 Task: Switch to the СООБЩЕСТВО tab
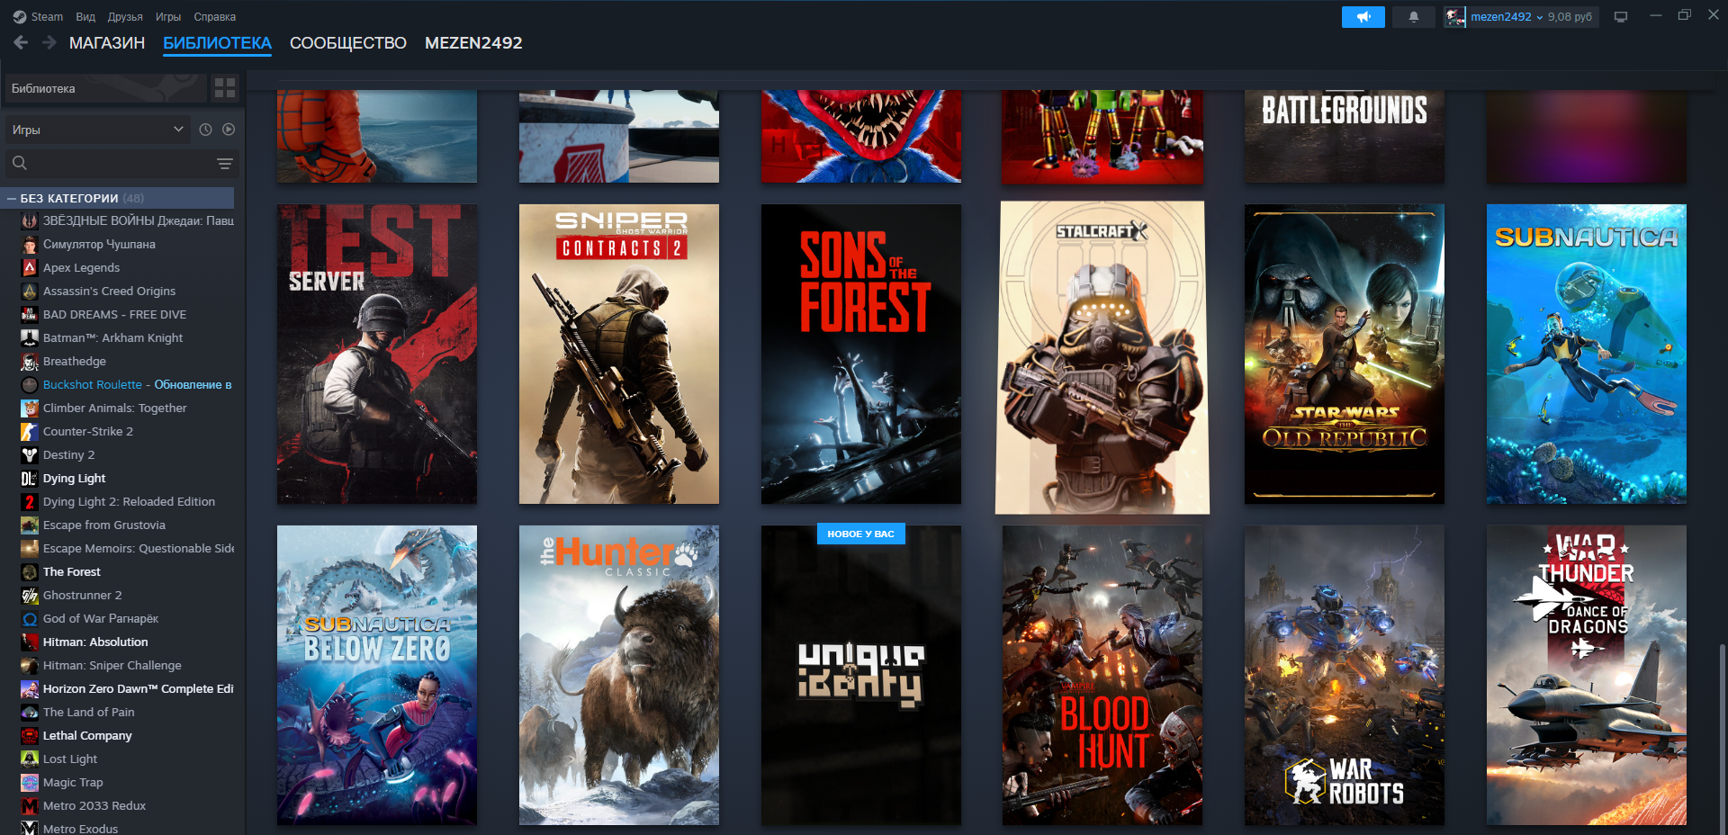tap(348, 43)
